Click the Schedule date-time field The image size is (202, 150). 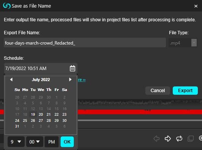click(x=41, y=69)
